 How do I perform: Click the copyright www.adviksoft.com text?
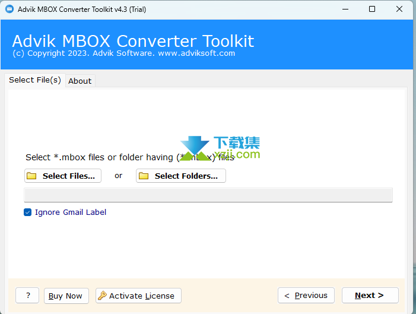(x=124, y=53)
